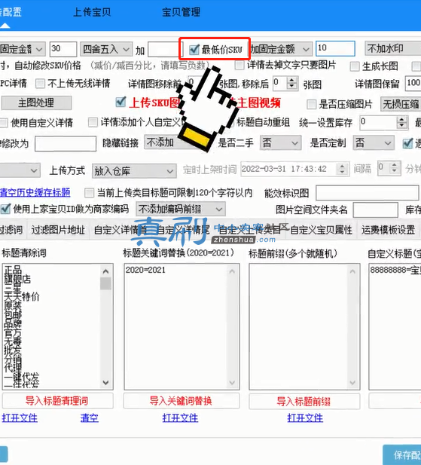Image resolution: width=421 pixels, height=465 pixels.
Task: Click the 能效标识图 input field
Action: (368, 193)
